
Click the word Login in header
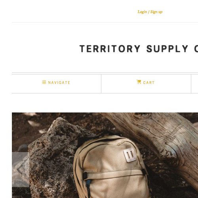pos(142,12)
